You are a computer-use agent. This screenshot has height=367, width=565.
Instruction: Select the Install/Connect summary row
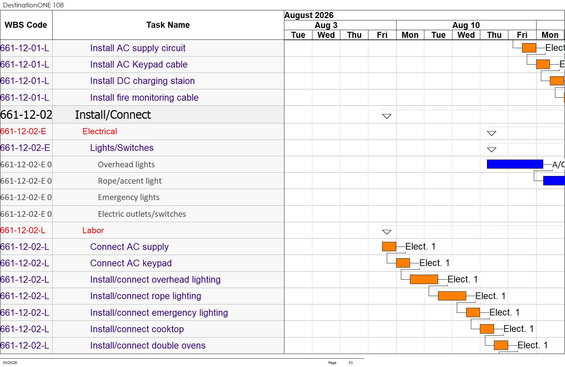pyautogui.click(x=142, y=115)
